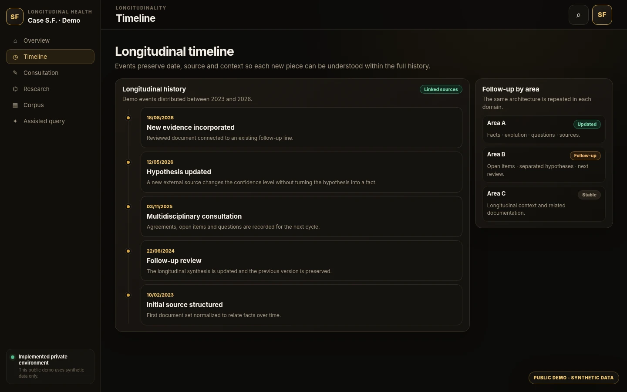Click the Linked sources badge
Image resolution: width=627 pixels, height=392 pixels.
[x=441, y=89]
